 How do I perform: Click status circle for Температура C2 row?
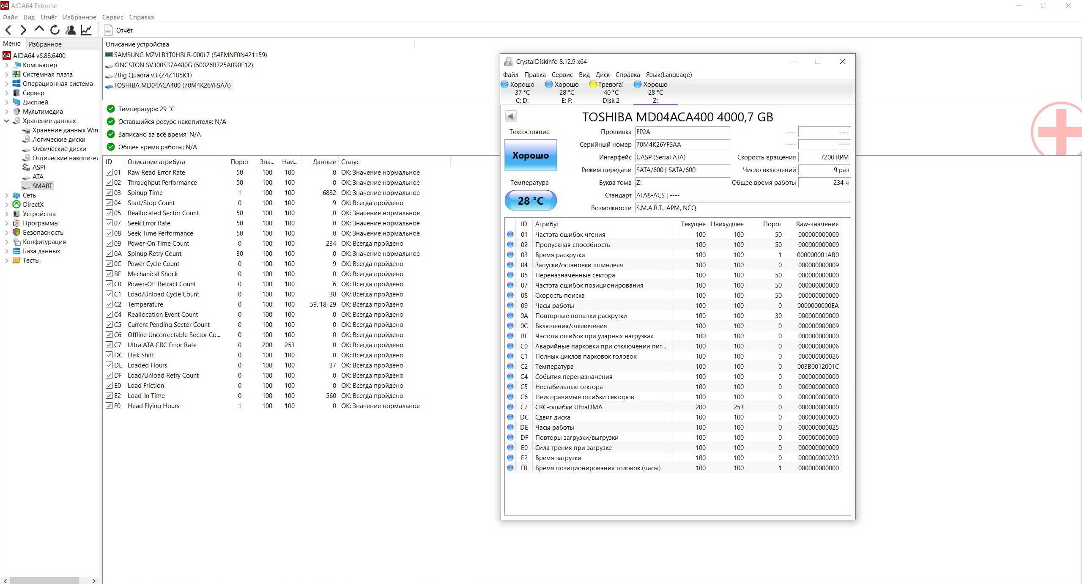(x=510, y=367)
